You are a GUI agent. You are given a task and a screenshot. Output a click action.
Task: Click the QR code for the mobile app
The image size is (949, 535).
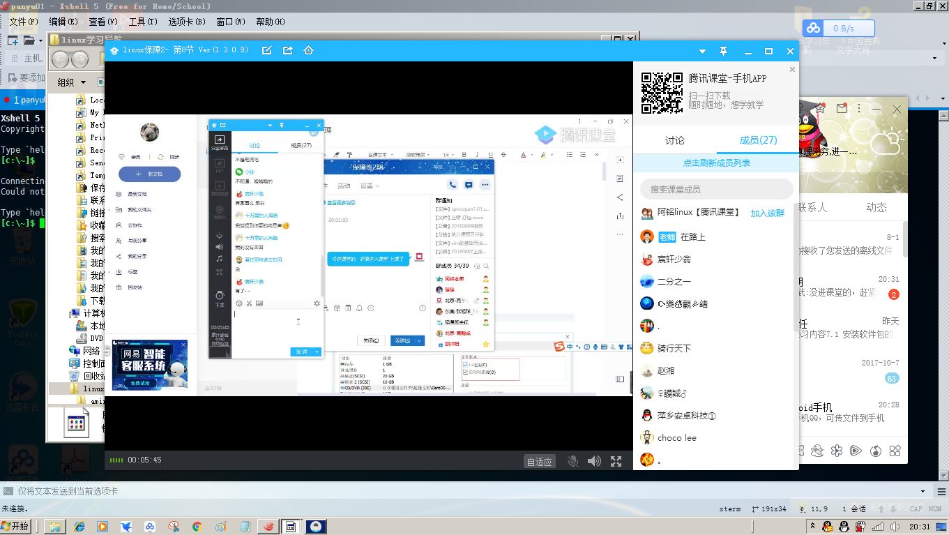coord(662,93)
